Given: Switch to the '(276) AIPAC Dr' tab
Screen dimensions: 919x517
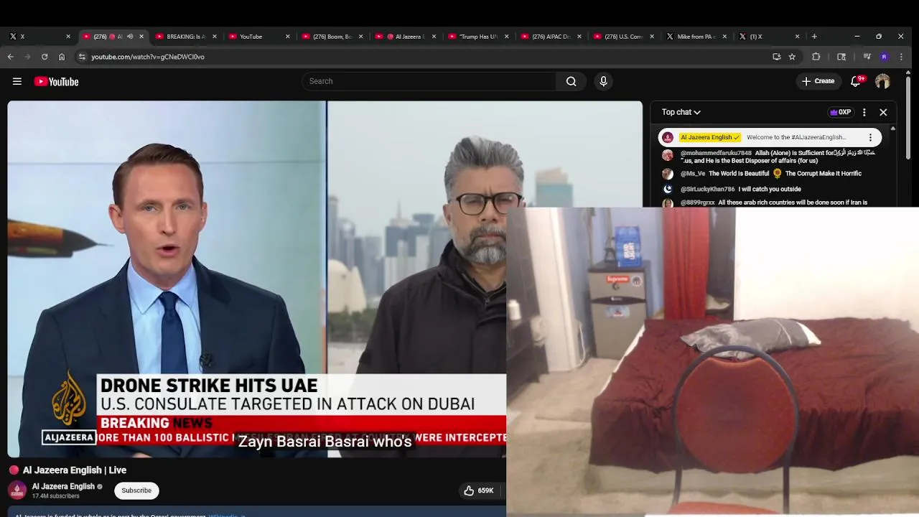Looking at the screenshot, I should pyautogui.click(x=550, y=37).
